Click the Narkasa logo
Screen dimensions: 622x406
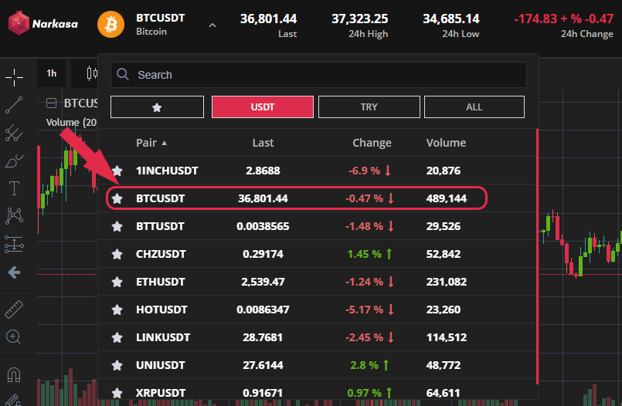42,23
